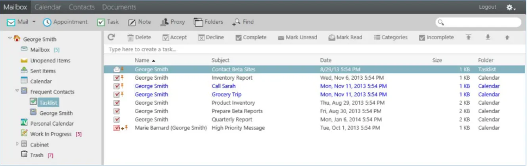Select the 'Quarterly Report' subject
Viewport: 528px width, 166px height.
[x=231, y=119]
